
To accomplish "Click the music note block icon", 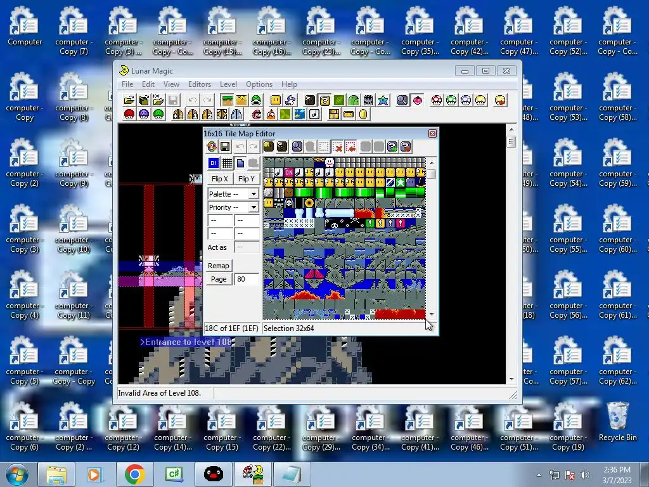I will (314, 114).
